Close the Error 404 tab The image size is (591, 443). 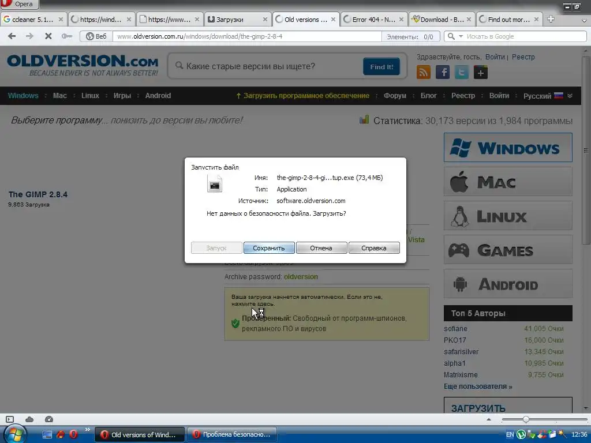[x=401, y=19]
